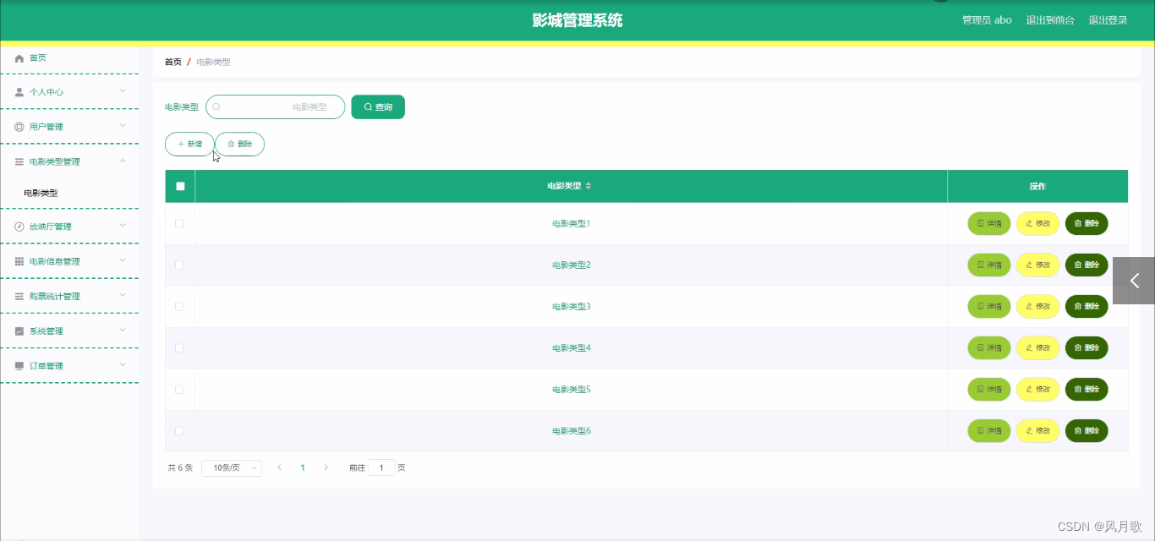Click the 电影类型5 table cell text

(572, 389)
